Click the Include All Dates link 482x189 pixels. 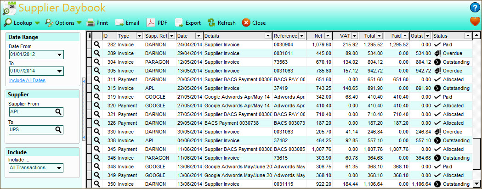point(27,81)
